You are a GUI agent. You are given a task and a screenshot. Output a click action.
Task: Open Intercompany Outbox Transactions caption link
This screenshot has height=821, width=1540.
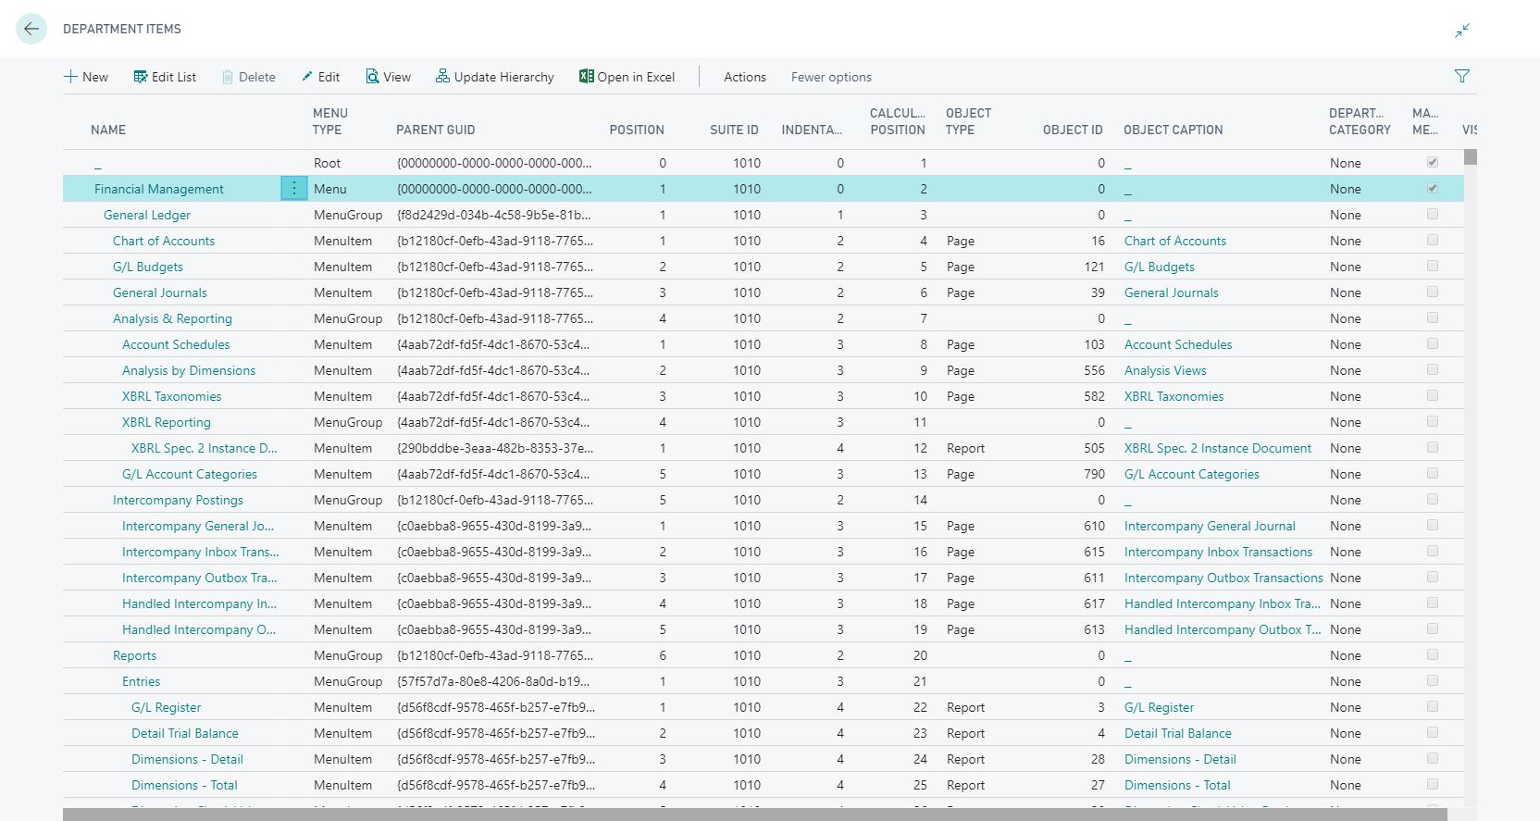point(1223,578)
